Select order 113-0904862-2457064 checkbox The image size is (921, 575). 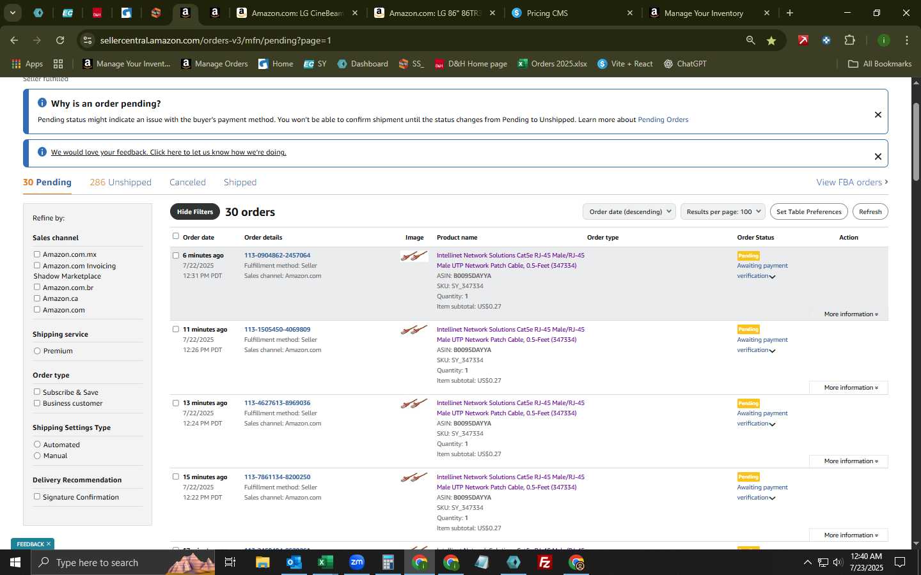(176, 256)
